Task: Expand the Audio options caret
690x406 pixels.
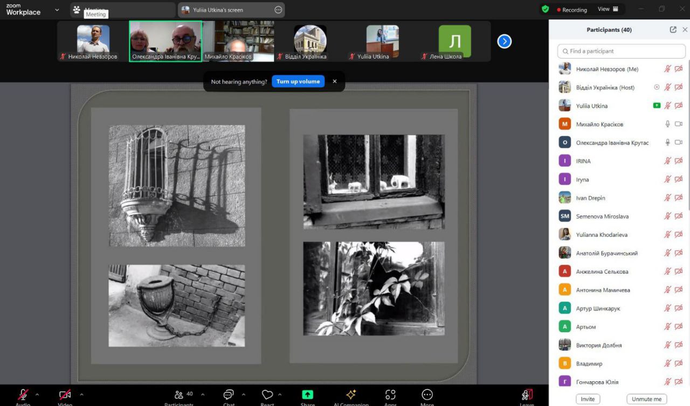Action: 37,394
